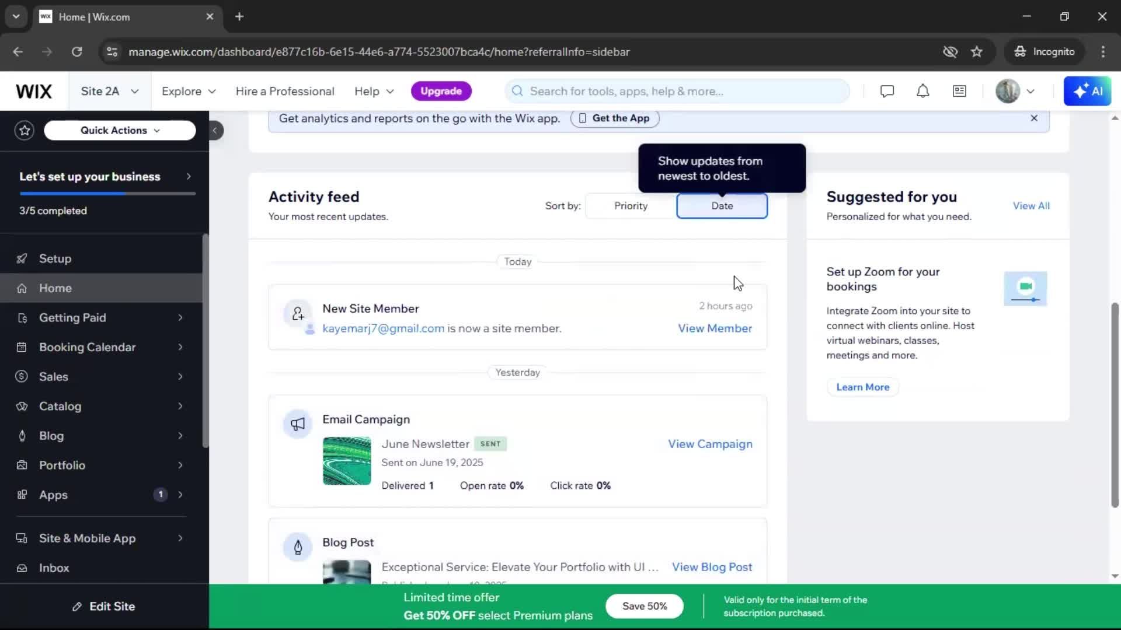This screenshot has height=630, width=1121.
Task: Click View Campaign link
Action: pos(710,444)
